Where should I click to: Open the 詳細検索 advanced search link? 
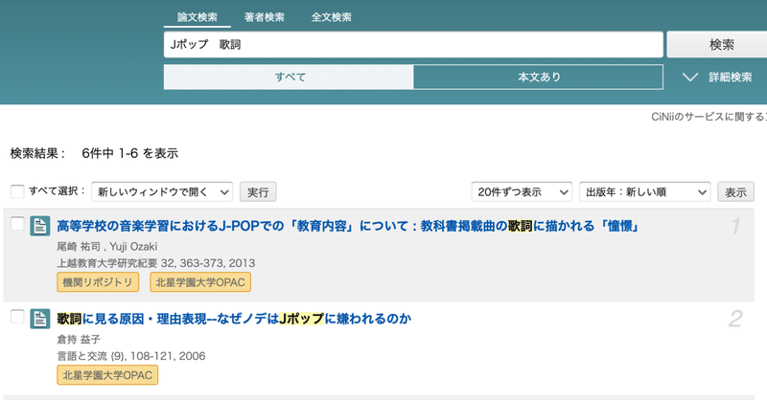[x=731, y=78]
